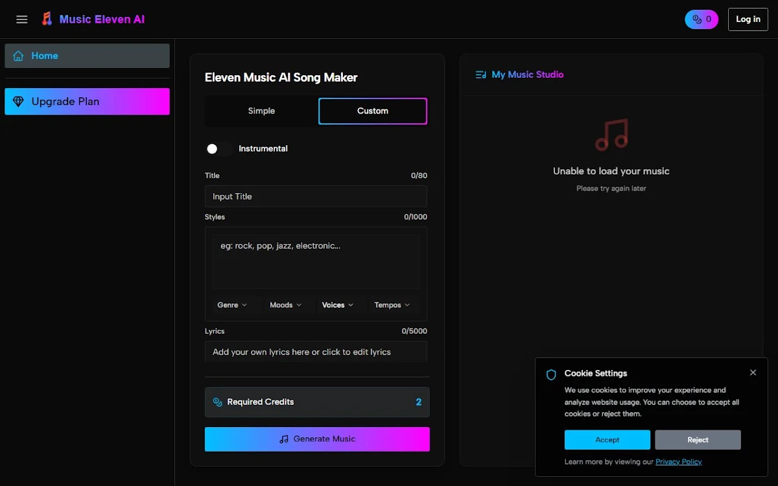
Task: Click the Required Credits coin icon
Action: coord(218,402)
